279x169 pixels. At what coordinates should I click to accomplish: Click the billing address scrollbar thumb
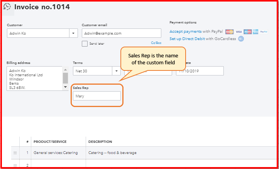pos(66,78)
